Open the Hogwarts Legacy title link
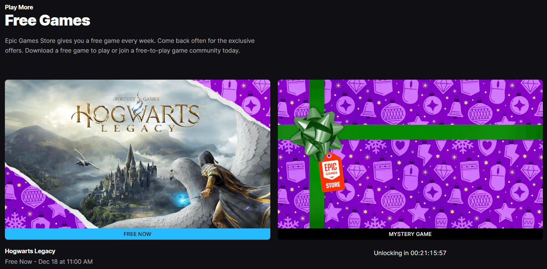The height and width of the screenshot is (269, 547). pyautogui.click(x=30, y=251)
